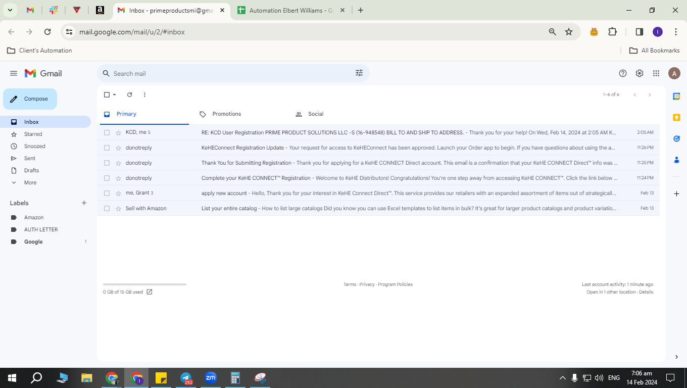Tick the Thank You for Submitting Registration checkbox
The image size is (687, 388).
pos(107,163)
